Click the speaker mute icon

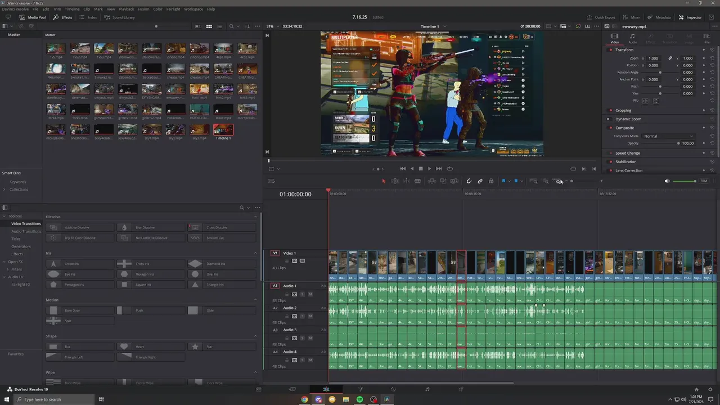point(667,181)
